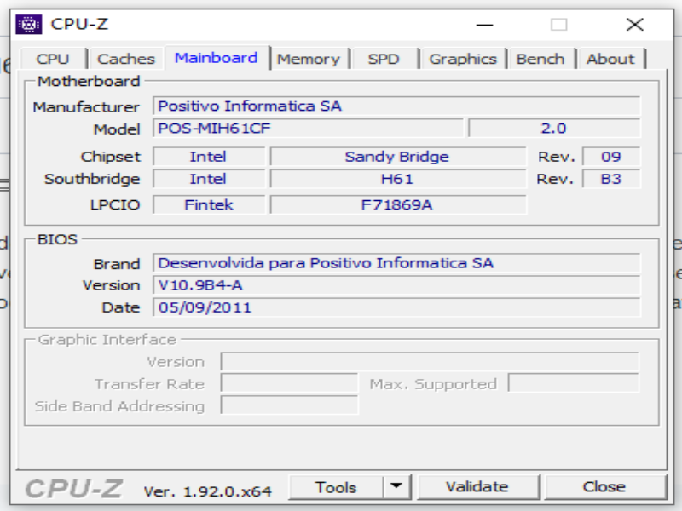This screenshot has width=682, height=511.
Task: Open the Bench tab
Action: 540,59
